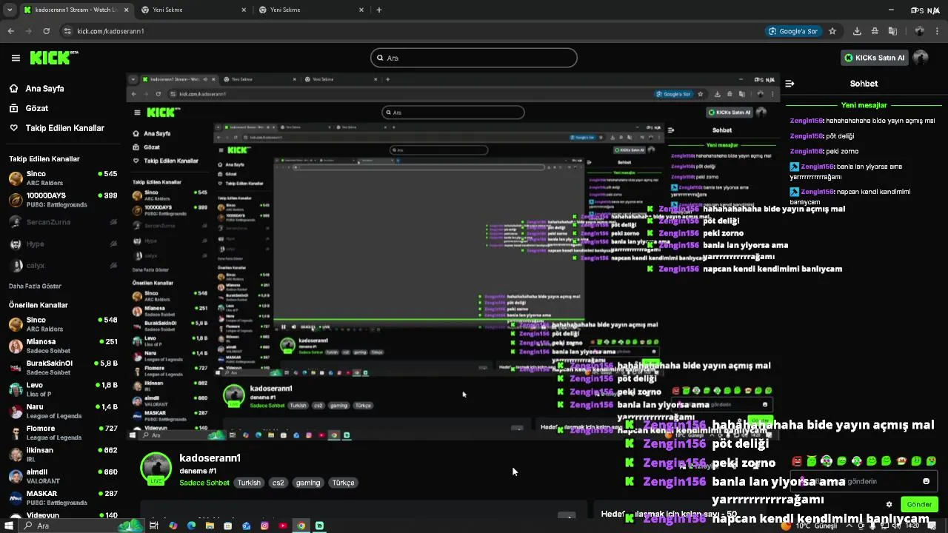
Task: Focus the Kick Ara search field
Action: click(474, 58)
